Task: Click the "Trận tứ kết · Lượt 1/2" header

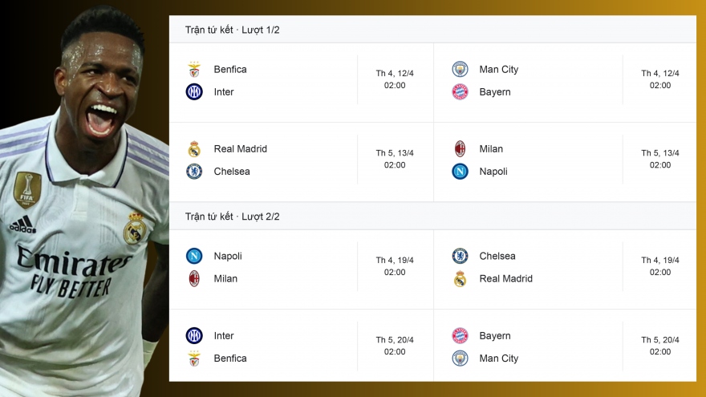Action: point(232,30)
